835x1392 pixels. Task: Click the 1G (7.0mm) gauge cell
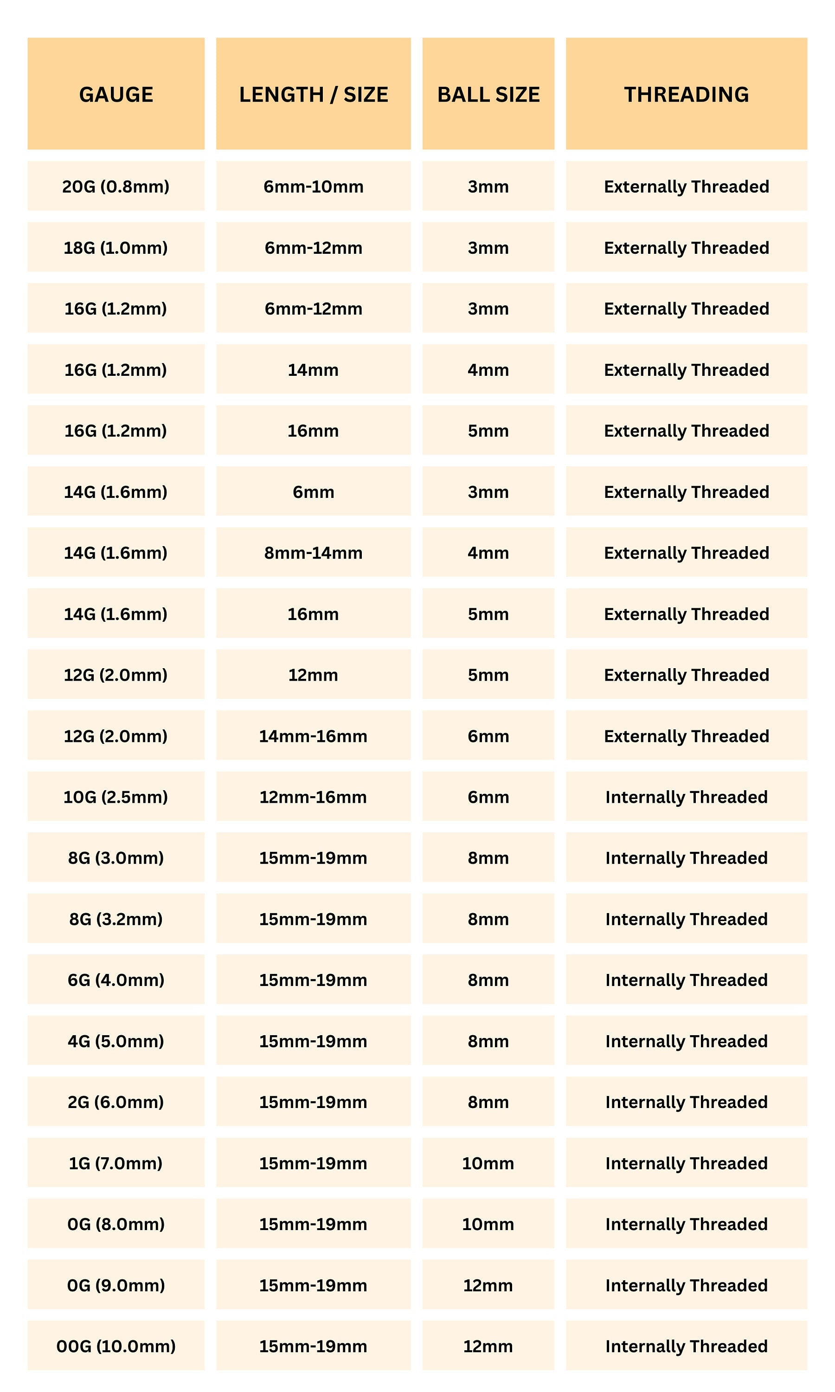click(116, 1163)
